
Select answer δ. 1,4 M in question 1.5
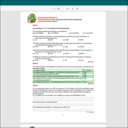tap(81, 60)
